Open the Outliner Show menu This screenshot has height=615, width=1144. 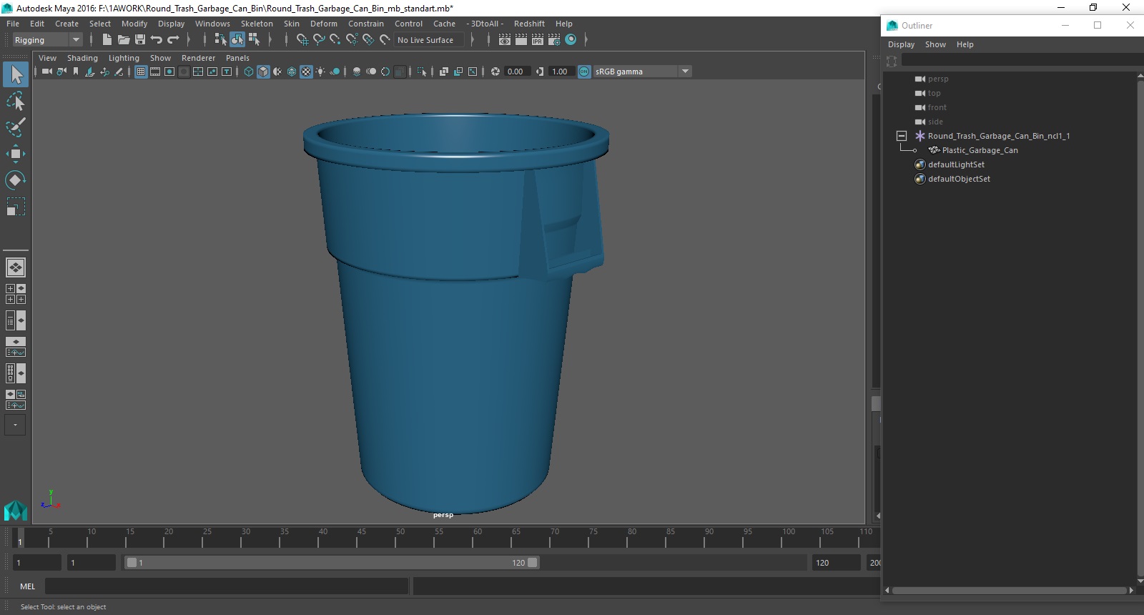[x=935, y=44]
